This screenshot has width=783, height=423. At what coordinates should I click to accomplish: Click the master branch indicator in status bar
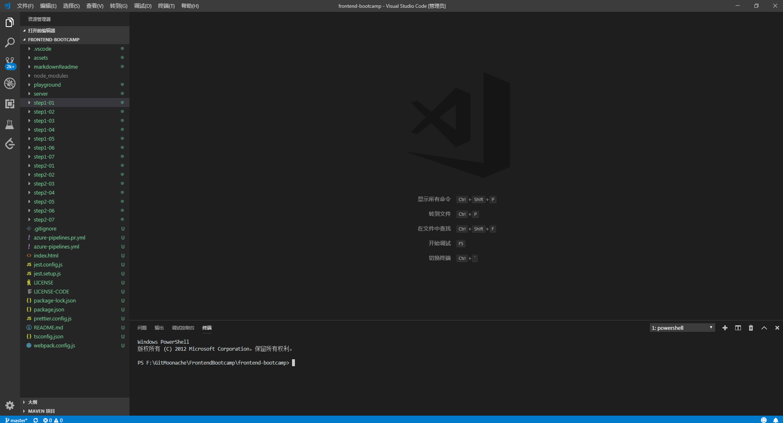point(16,420)
